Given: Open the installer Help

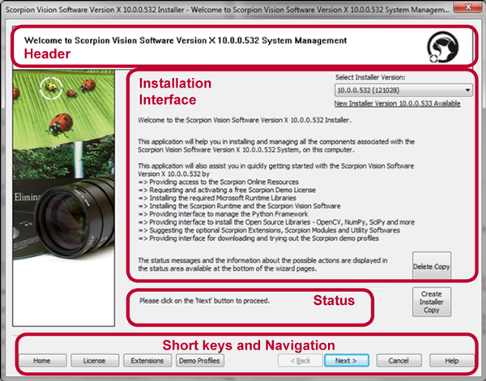Looking at the screenshot, I should tap(452, 361).
